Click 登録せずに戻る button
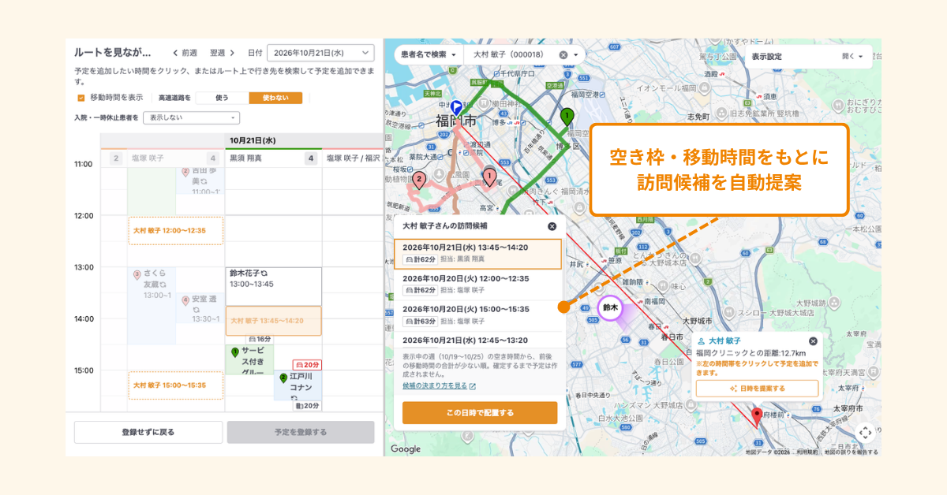The height and width of the screenshot is (495, 947). (148, 432)
